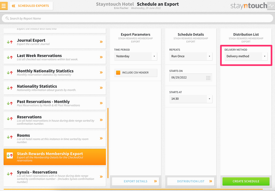The image size is (275, 191).
Task: Focus the Search by Report Name field
Action: (137, 18)
